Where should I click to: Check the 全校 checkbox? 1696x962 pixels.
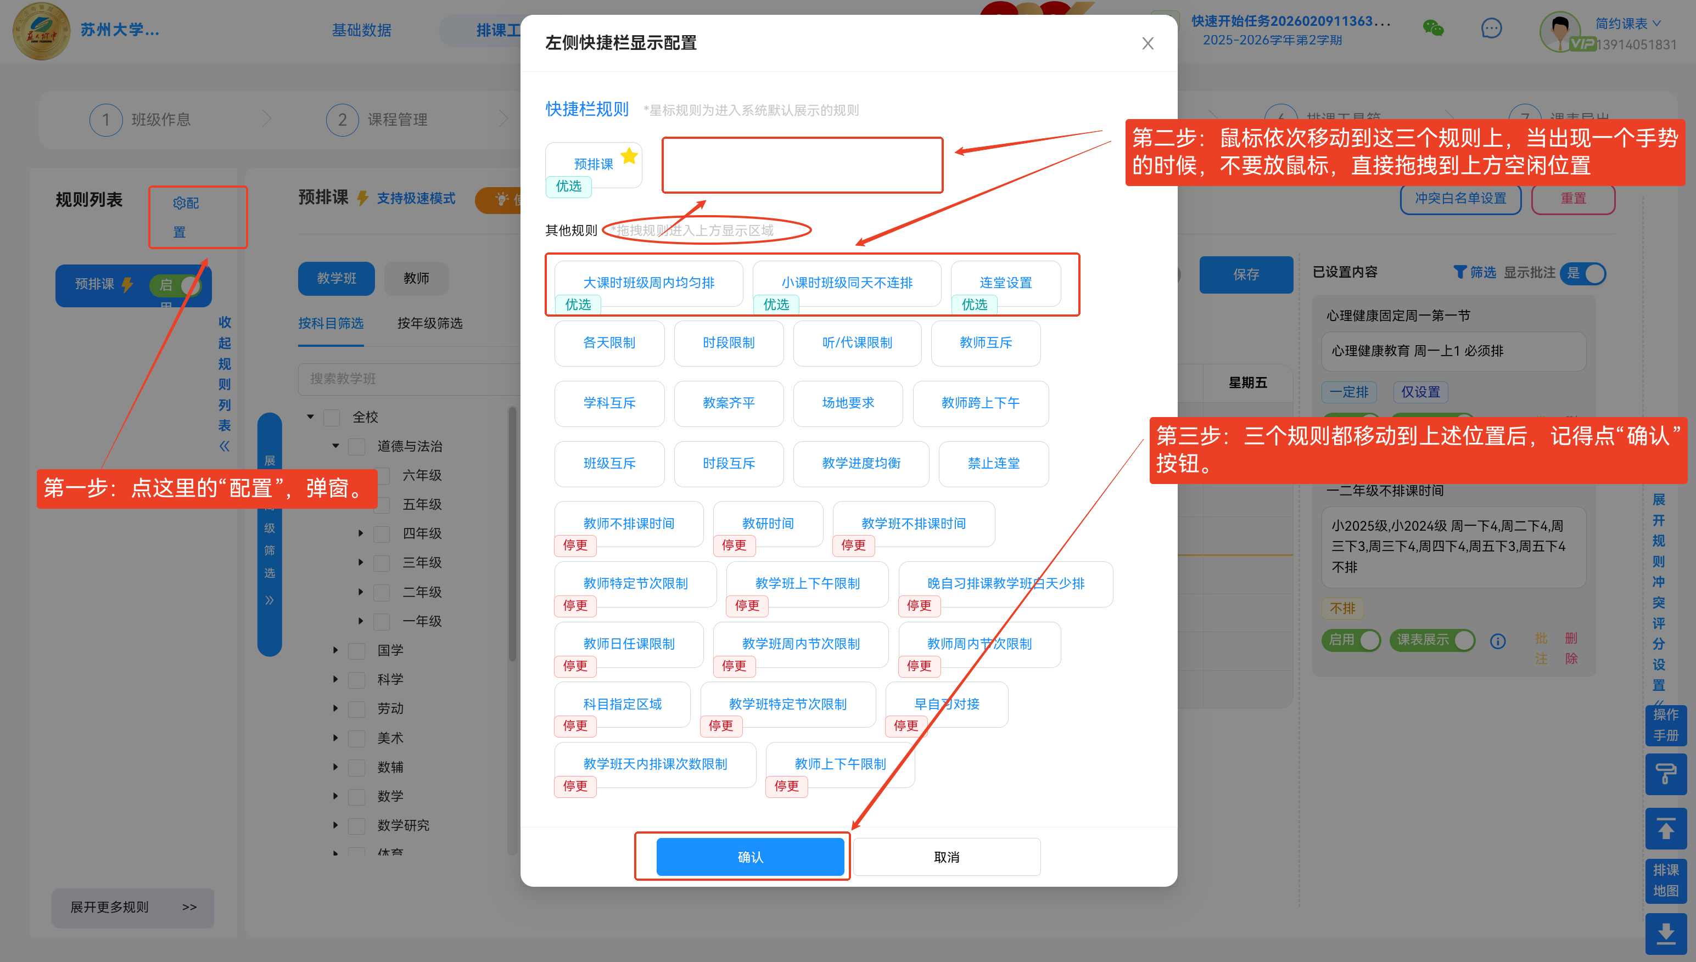(x=332, y=418)
